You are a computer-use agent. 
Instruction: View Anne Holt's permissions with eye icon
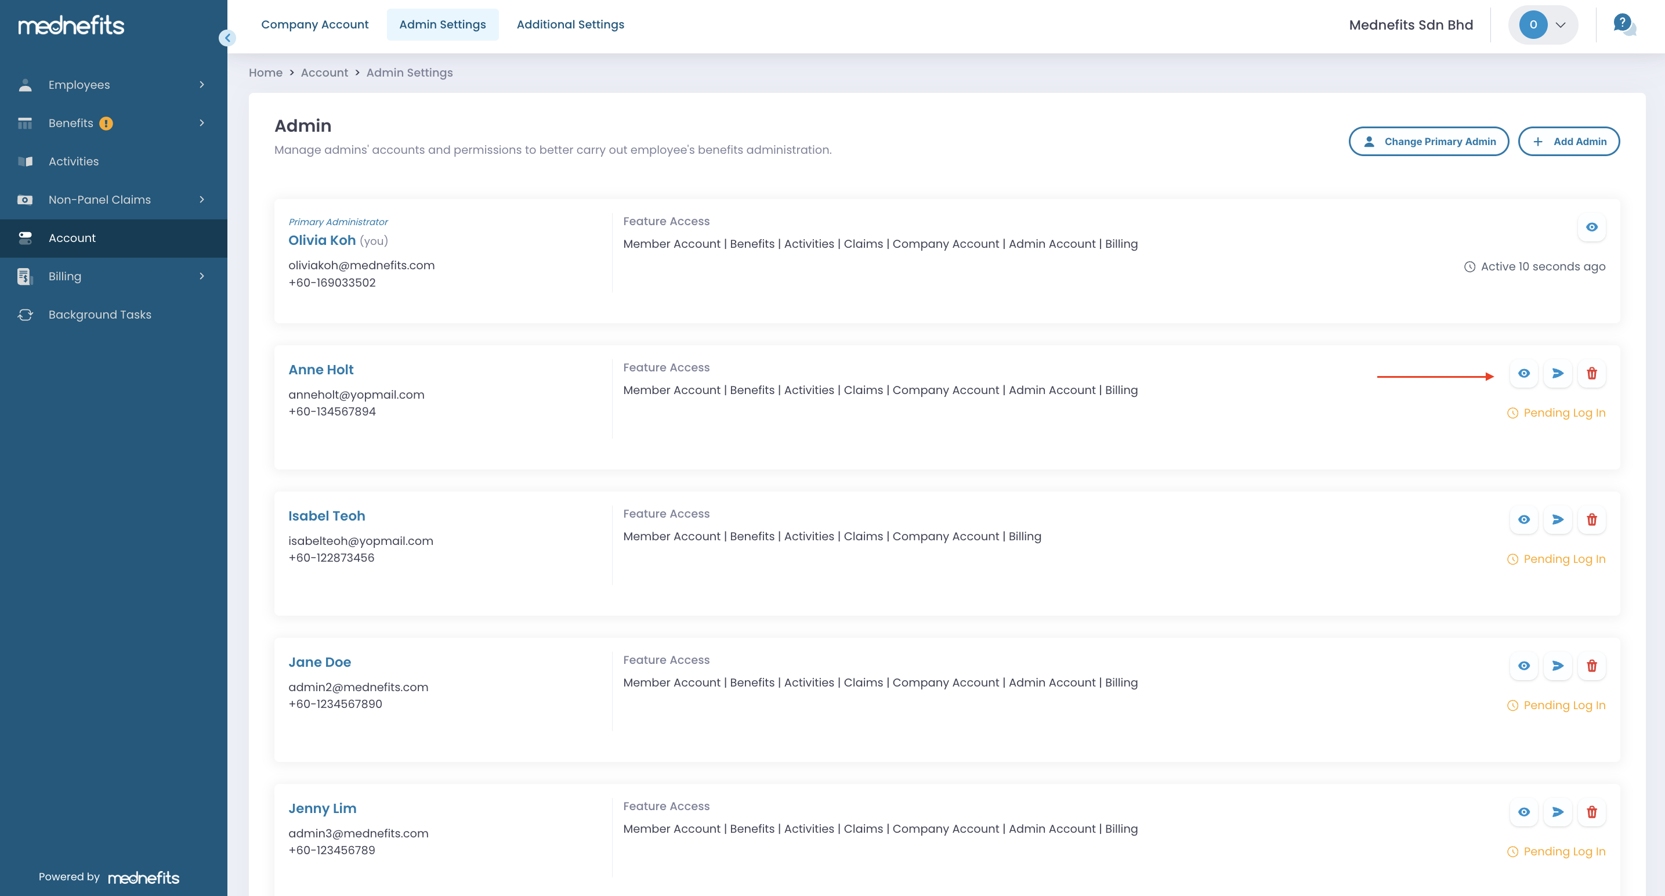click(x=1523, y=374)
